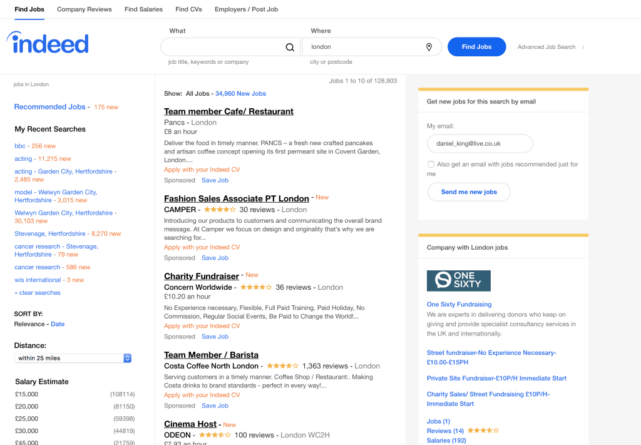Open model Welwyn Garden City search
The width and height of the screenshot is (641, 445).
pos(56,196)
